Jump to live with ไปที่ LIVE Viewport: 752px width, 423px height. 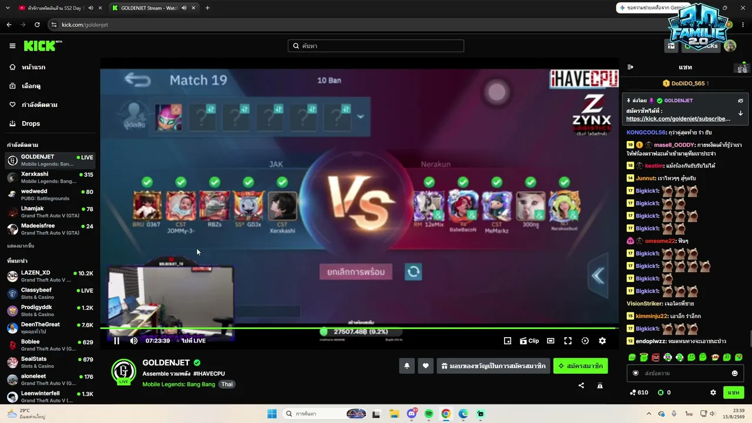click(193, 341)
